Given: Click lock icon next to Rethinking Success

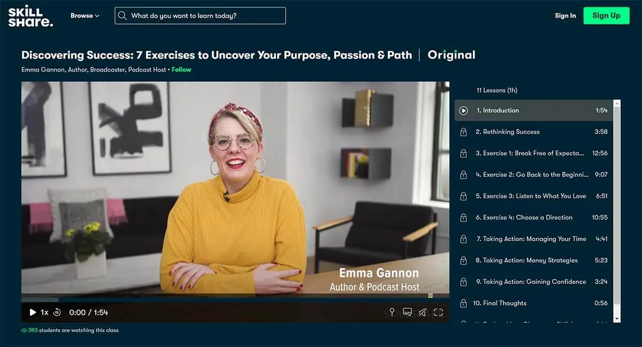Looking at the screenshot, I should [464, 132].
